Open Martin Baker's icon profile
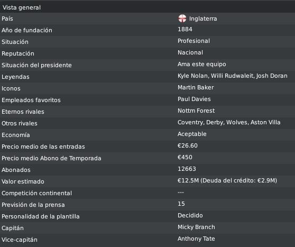Screen dimensions: 295x247 [196, 87]
